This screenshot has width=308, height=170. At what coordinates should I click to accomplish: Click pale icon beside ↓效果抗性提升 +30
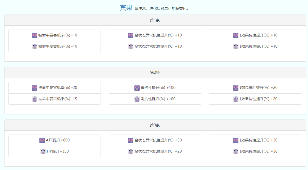(x=236, y=151)
